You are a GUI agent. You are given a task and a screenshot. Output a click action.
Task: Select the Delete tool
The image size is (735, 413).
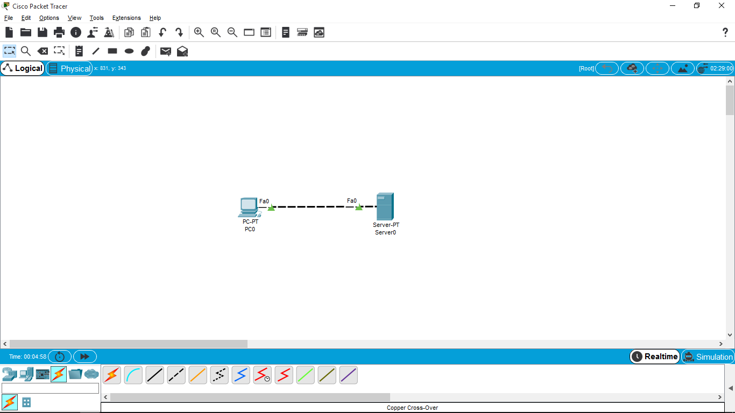point(43,51)
